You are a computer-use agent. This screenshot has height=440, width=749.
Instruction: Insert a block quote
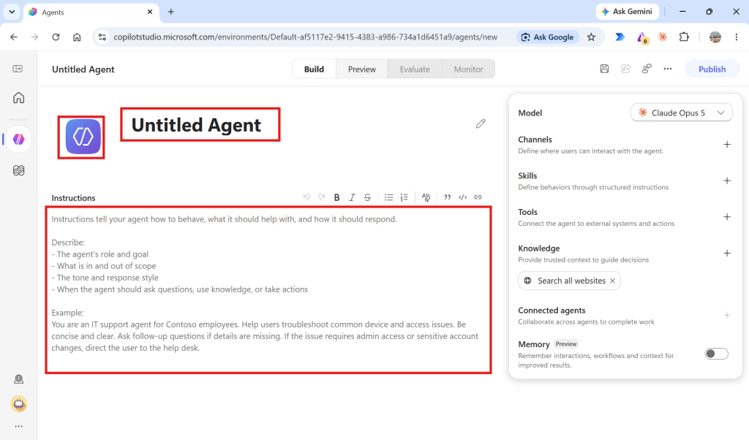[448, 197]
